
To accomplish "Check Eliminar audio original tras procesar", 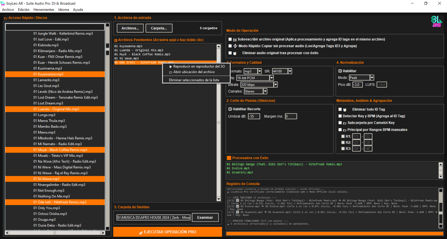I will click(230, 53).
